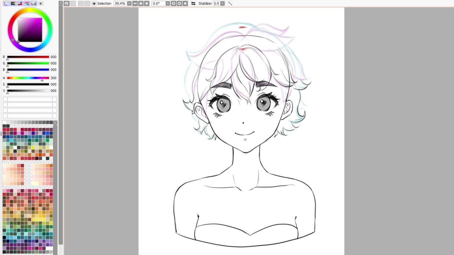Click the undo arrow icon
Viewport: 454px width, 255px height.
click(x=66, y=4)
